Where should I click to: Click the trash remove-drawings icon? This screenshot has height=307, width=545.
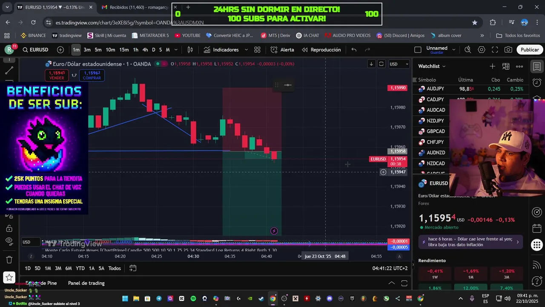9,260
